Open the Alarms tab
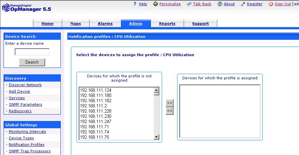This screenshot has height=155, width=299. pyautogui.click(x=105, y=23)
